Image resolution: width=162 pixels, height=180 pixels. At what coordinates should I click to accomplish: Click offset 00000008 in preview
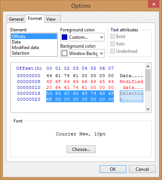(29, 82)
